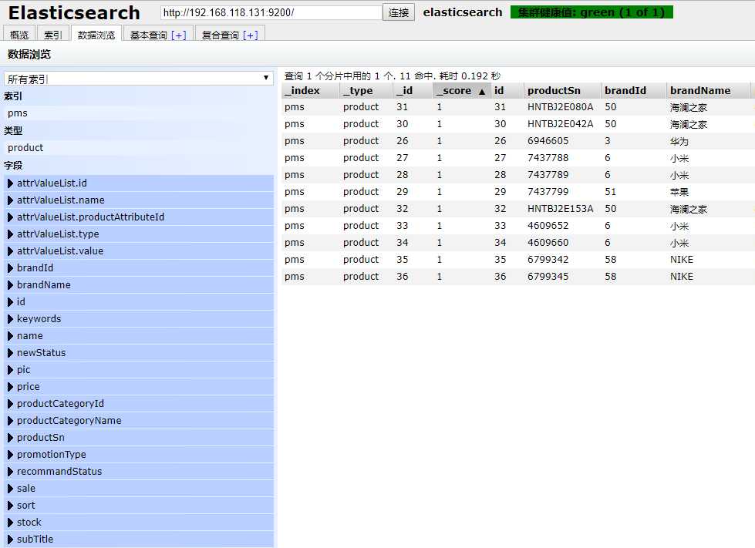Sort by the id column header
Image resolution: width=755 pixels, height=548 pixels.
point(507,90)
